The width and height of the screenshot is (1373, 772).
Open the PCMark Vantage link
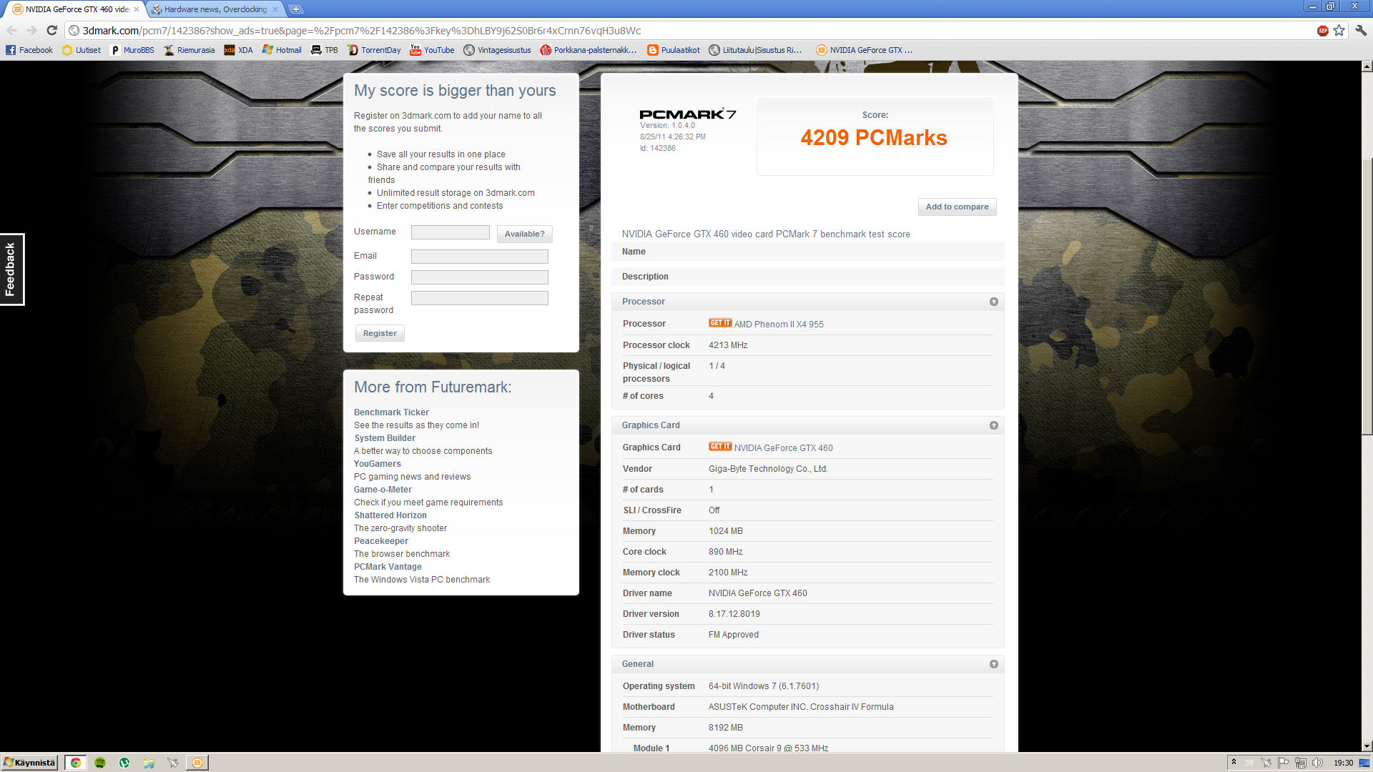tap(388, 567)
